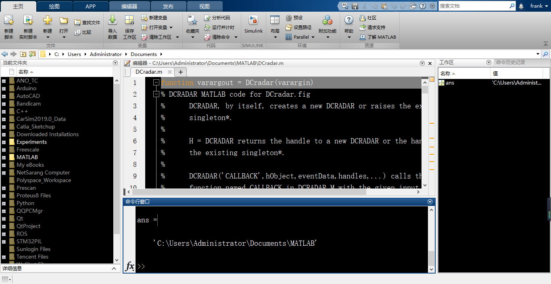Open 预设 (Preferences) from the ribbon
Screen dimensions: 551x284
296,17
